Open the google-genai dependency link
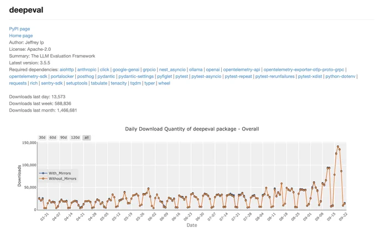This screenshot has width=376, height=231. (x=126, y=70)
